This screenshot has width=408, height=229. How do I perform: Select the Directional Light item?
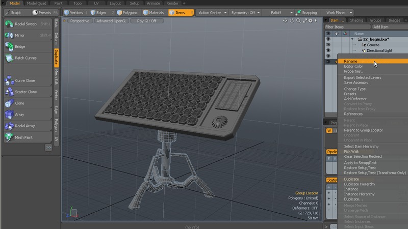pos(379,50)
